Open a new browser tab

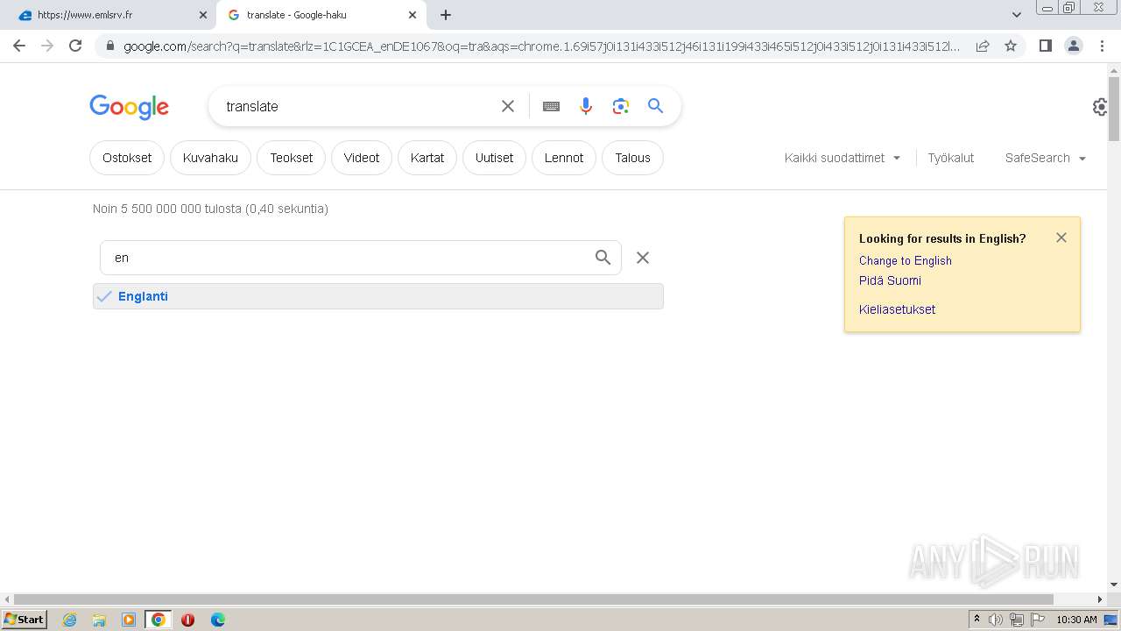coord(446,15)
